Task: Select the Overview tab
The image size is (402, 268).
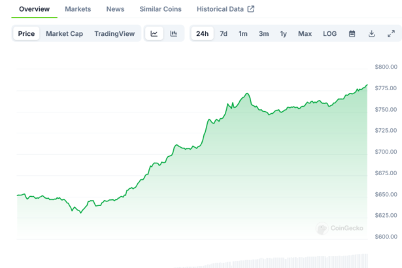Action: 34,9
